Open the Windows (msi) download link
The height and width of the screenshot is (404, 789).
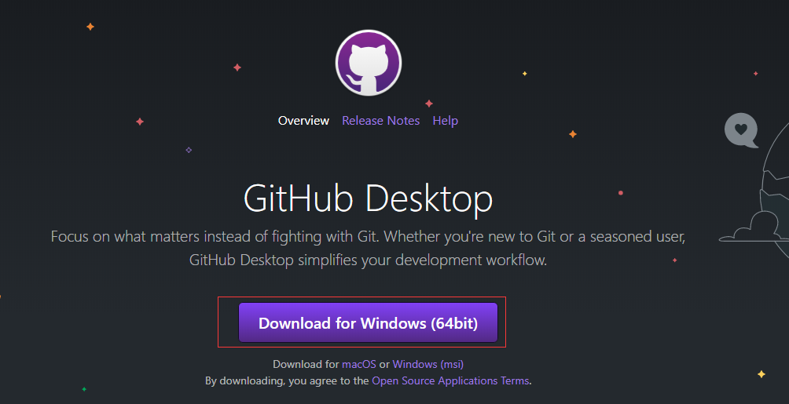tap(428, 364)
